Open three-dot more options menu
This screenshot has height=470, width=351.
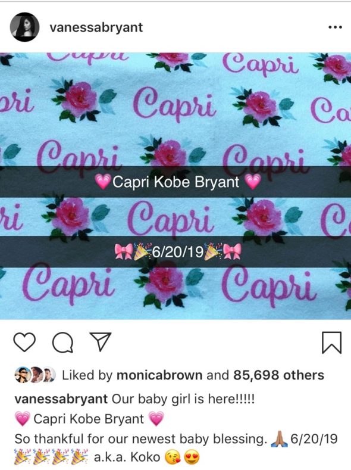[x=335, y=27]
